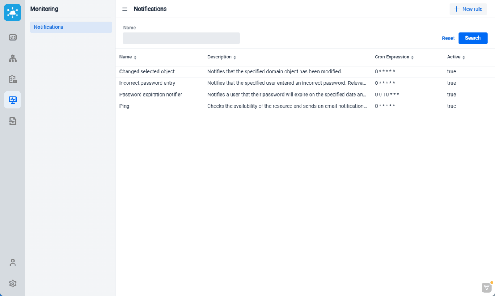Click the cloud network logo icon

coord(13,13)
